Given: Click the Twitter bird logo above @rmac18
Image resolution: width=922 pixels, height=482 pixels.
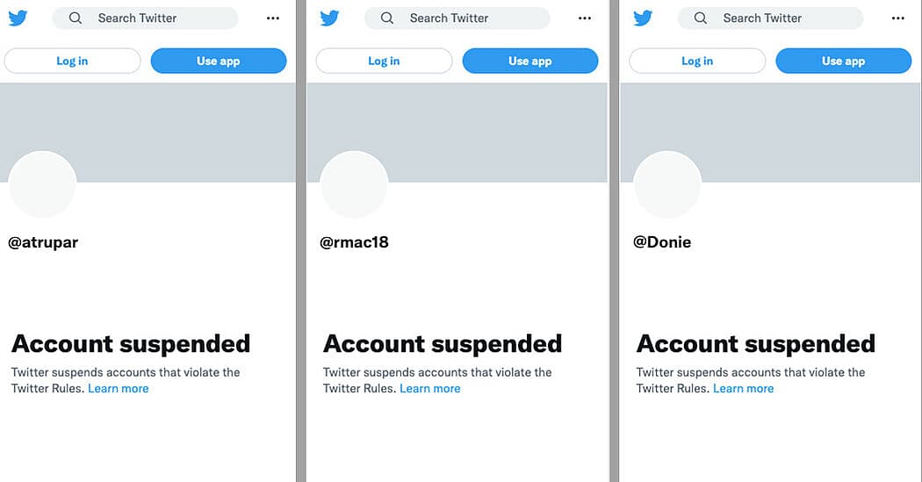Looking at the screenshot, I should (329, 18).
